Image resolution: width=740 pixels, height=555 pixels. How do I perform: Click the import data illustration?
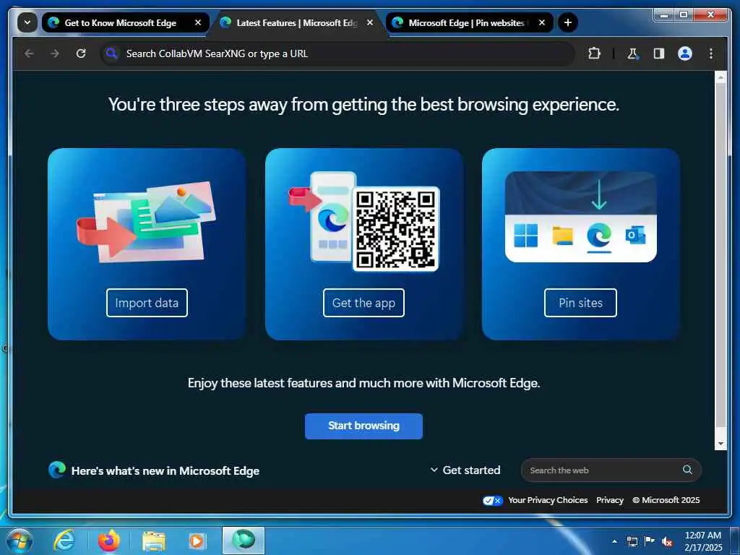146,222
